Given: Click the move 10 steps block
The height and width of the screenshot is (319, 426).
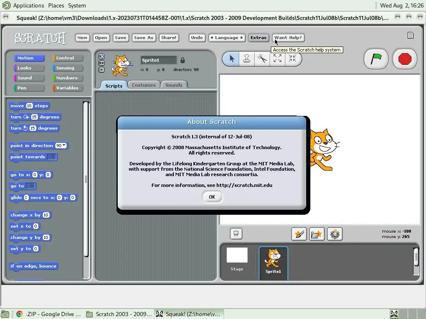Looking at the screenshot, I should coord(30,106).
